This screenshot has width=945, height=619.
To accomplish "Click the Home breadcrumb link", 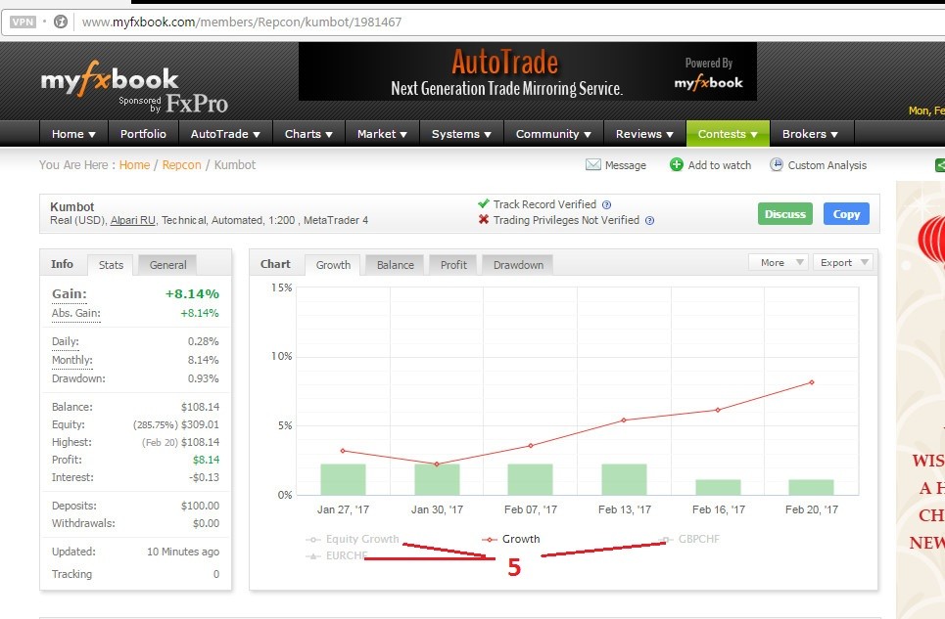I will [x=134, y=165].
